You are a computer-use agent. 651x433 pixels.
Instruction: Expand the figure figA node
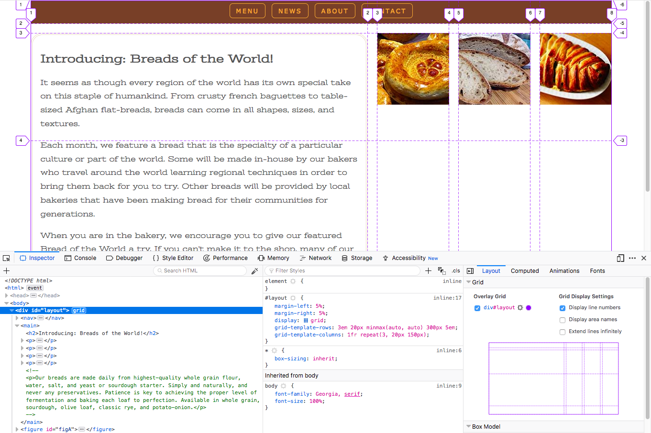17,429
